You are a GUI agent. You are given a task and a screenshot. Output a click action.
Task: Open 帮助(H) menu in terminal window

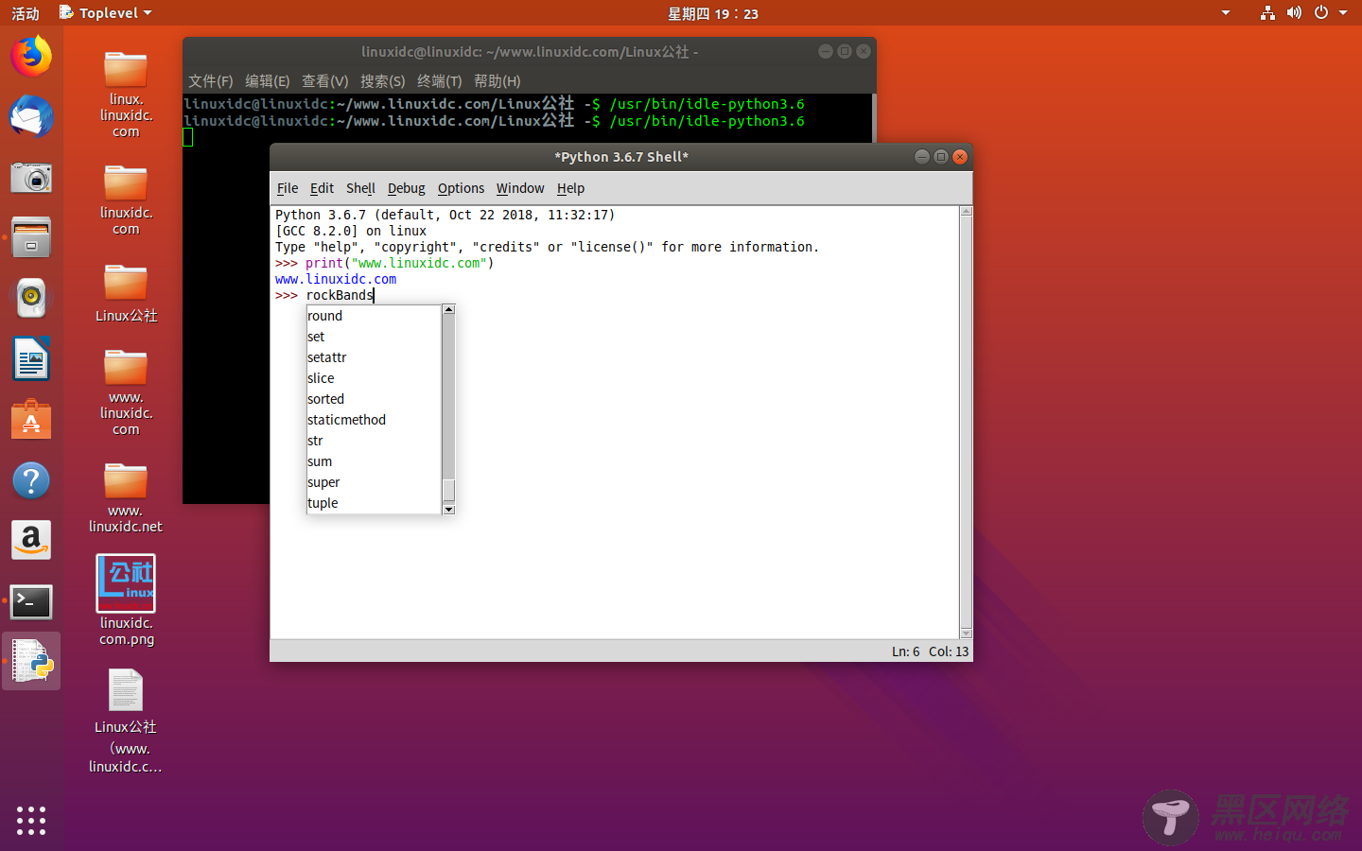click(497, 81)
